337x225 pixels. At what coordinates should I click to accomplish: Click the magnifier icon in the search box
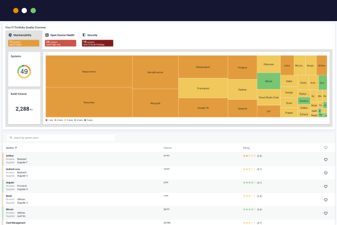click(x=11, y=138)
